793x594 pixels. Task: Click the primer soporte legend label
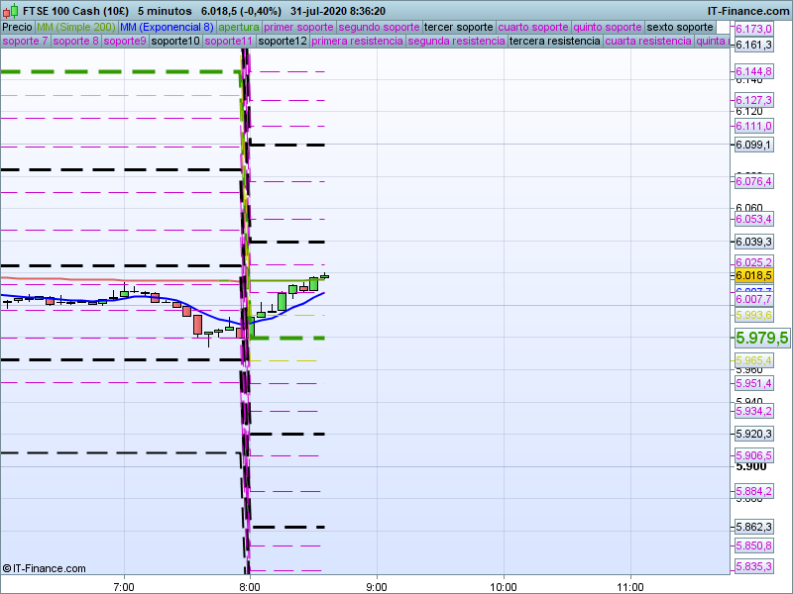point(298,27)
